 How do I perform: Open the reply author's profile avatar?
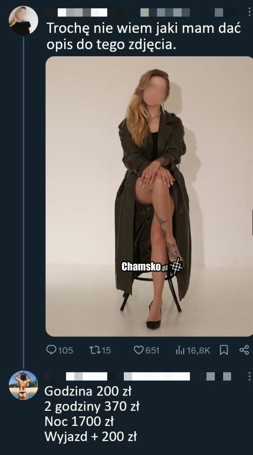point(24,385)
